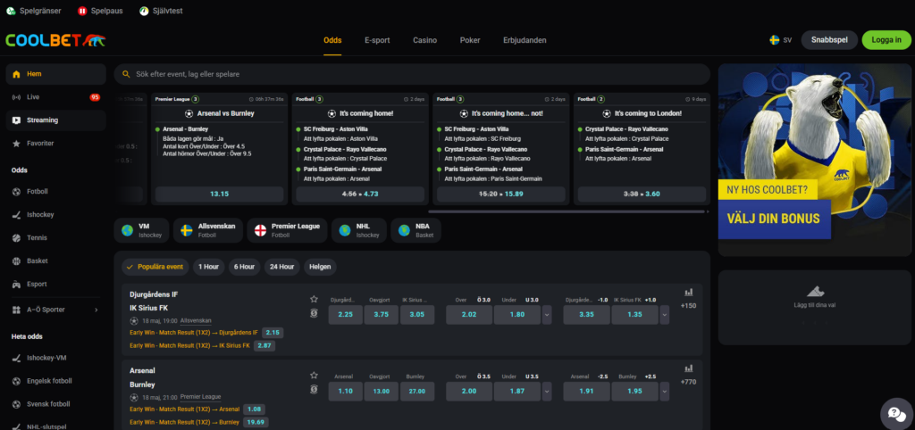Select the 6 Hour filter
Viewport: 915px width, 430px height.
coord(244,267)
